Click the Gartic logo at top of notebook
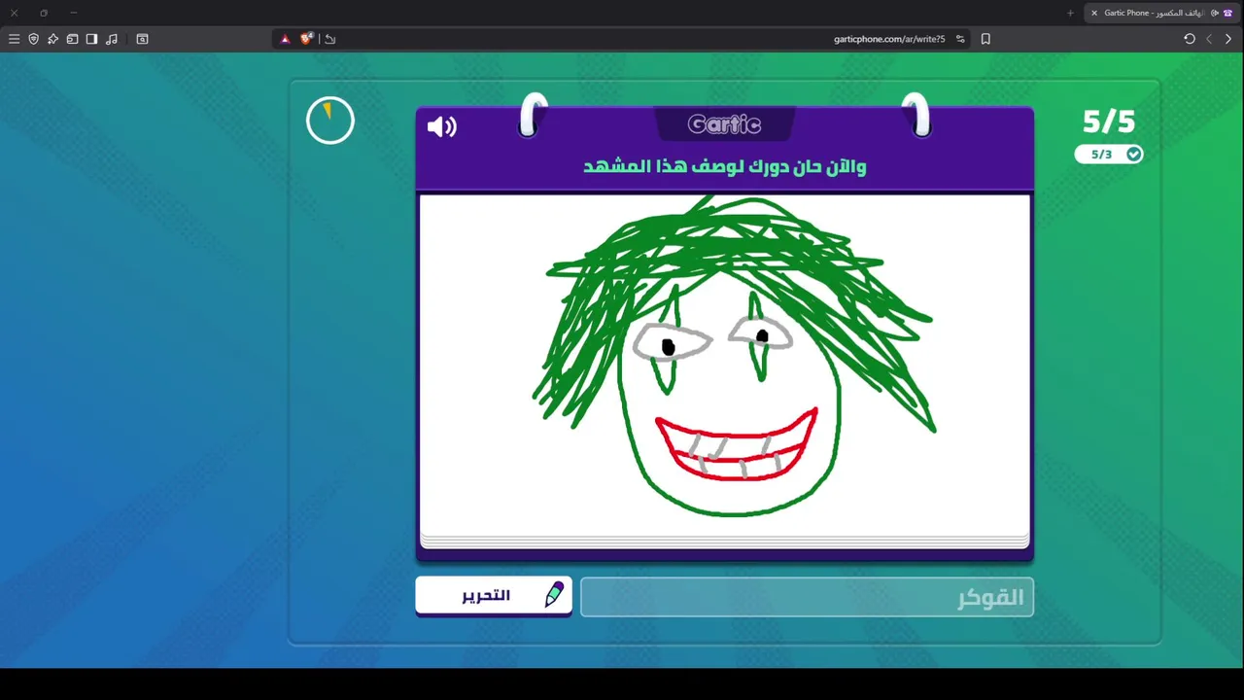Viewport: 1244px width, 700px height. [x=724, y=124]
